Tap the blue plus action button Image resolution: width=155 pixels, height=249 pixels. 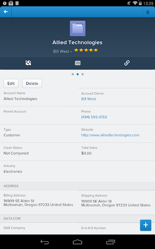pos(146,225)
